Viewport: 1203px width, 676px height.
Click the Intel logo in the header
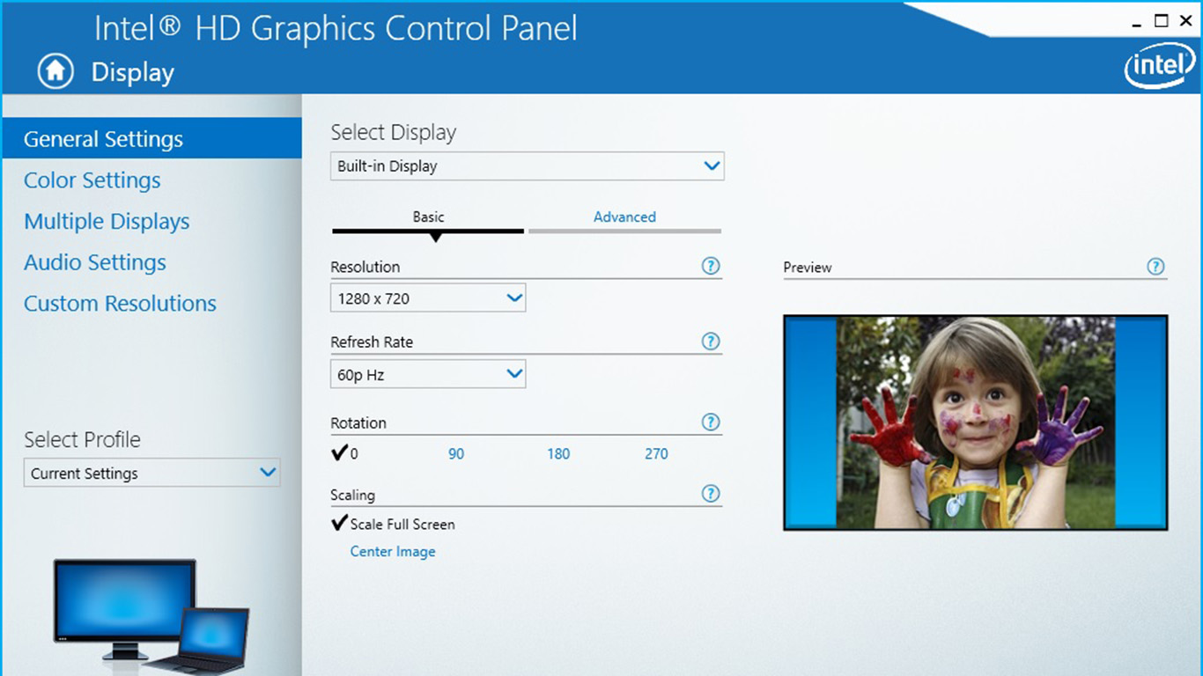click(1160, 65)
